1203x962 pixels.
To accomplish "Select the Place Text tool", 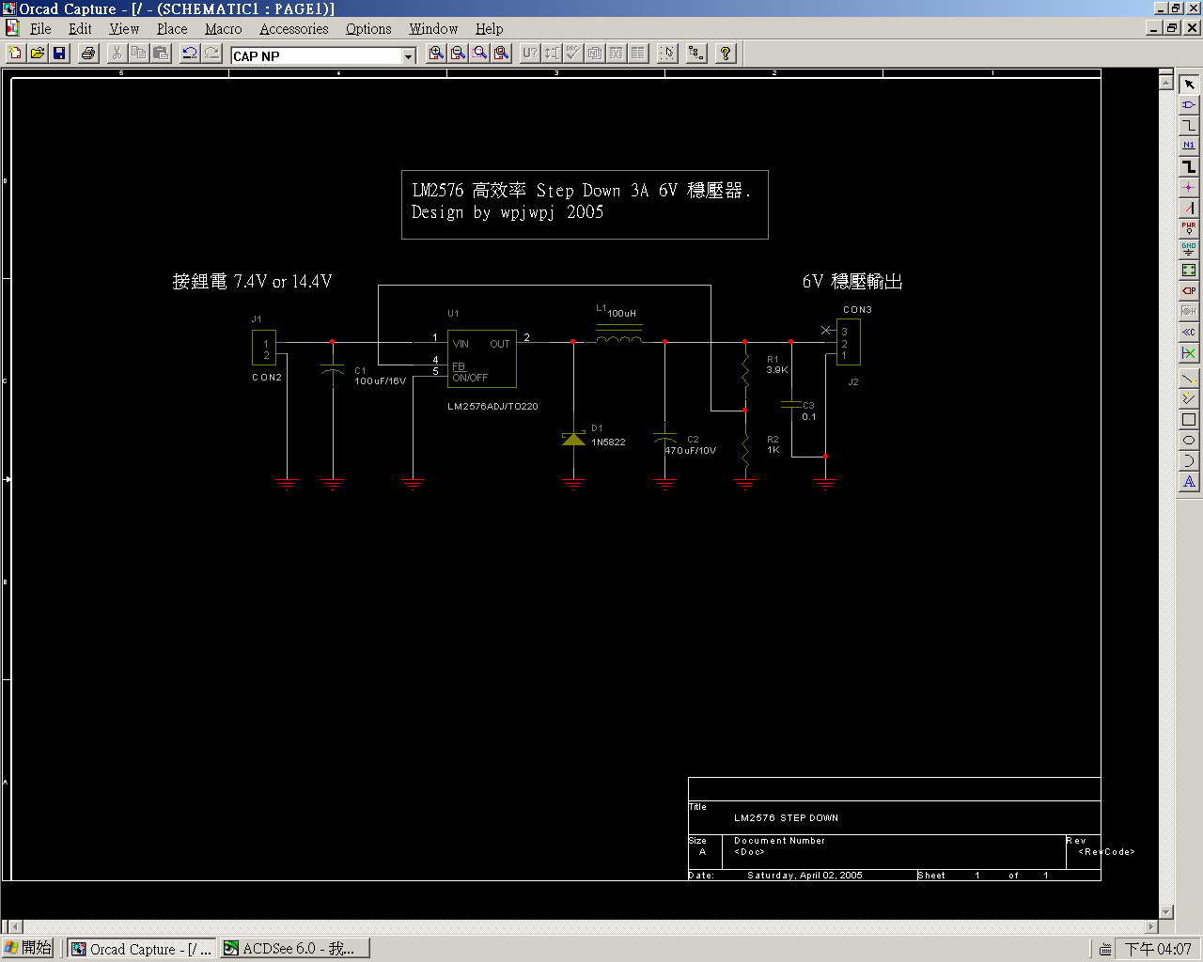I will [1188, 482].
